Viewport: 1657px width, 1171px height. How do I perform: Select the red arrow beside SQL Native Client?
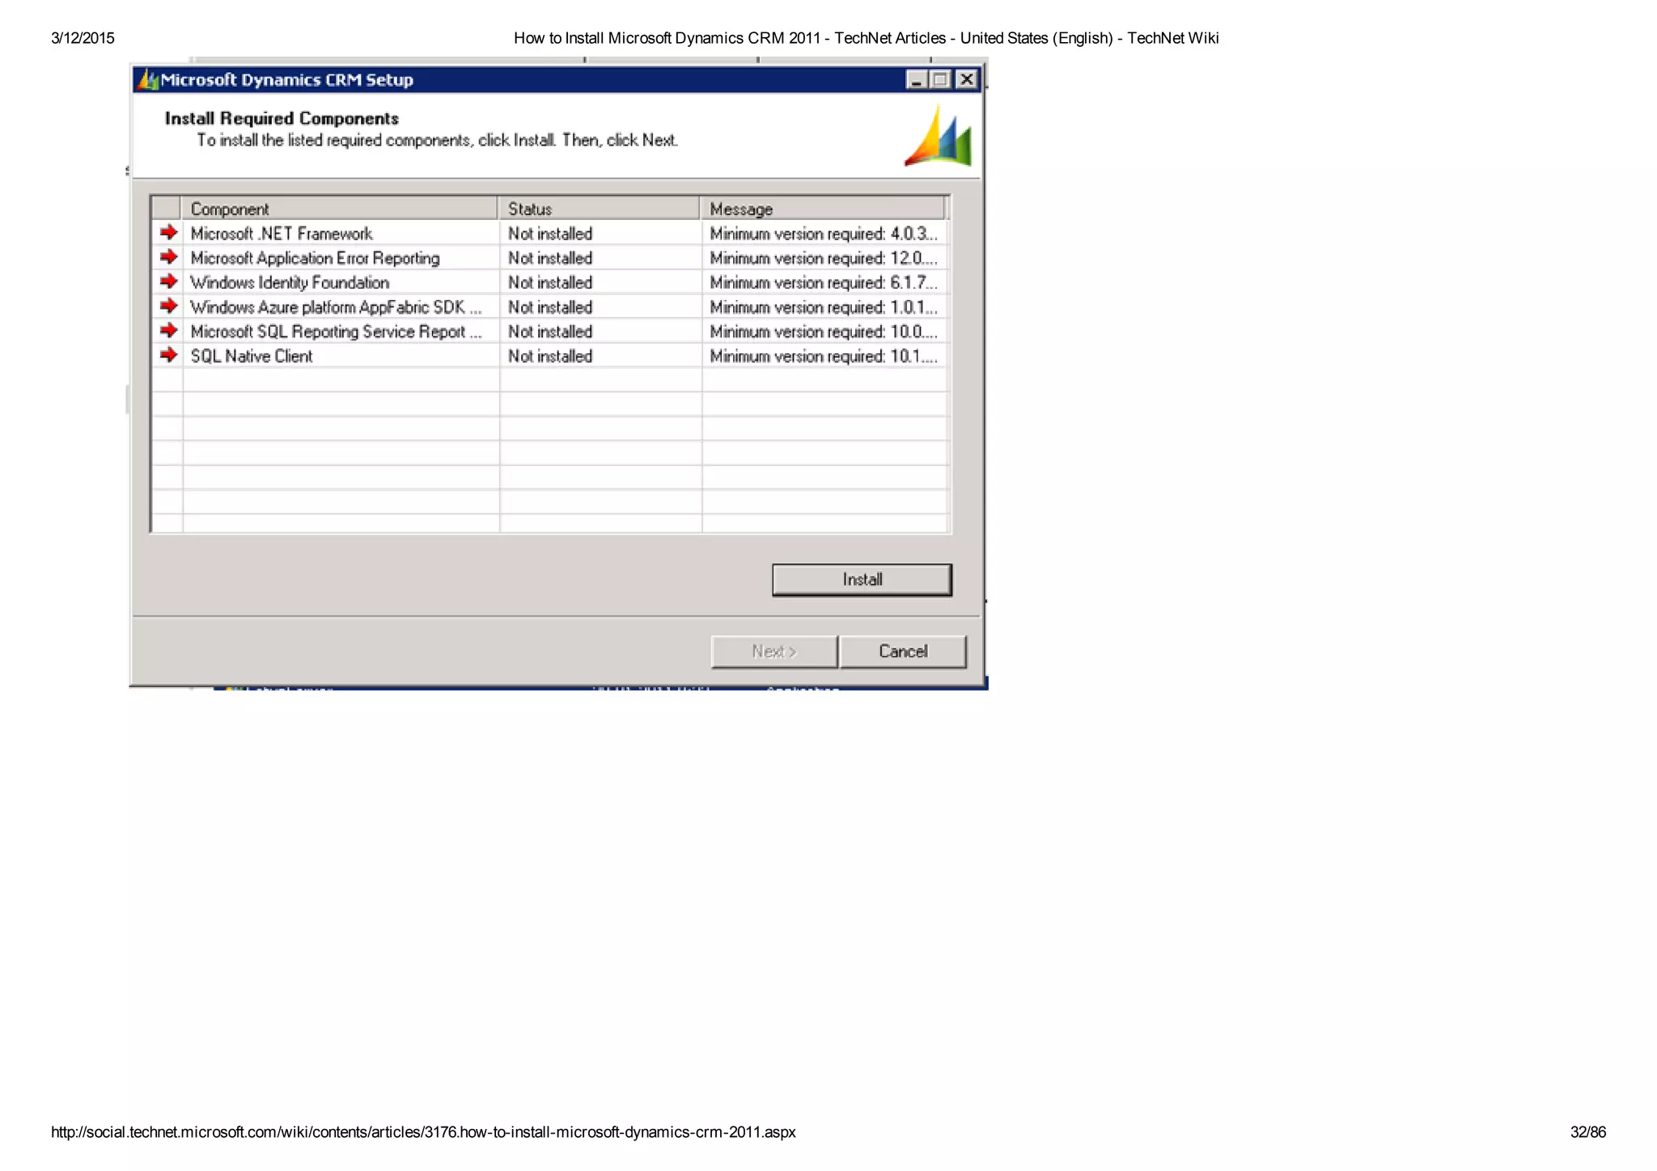pos(168,355)
